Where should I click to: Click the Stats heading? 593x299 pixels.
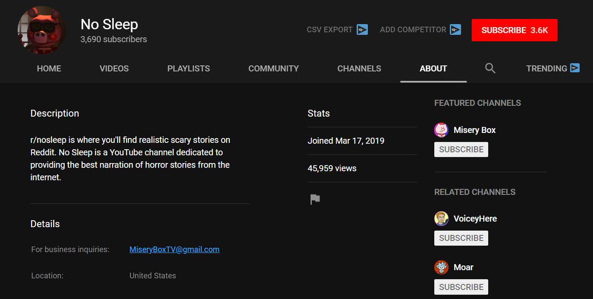tap(319, 113)
